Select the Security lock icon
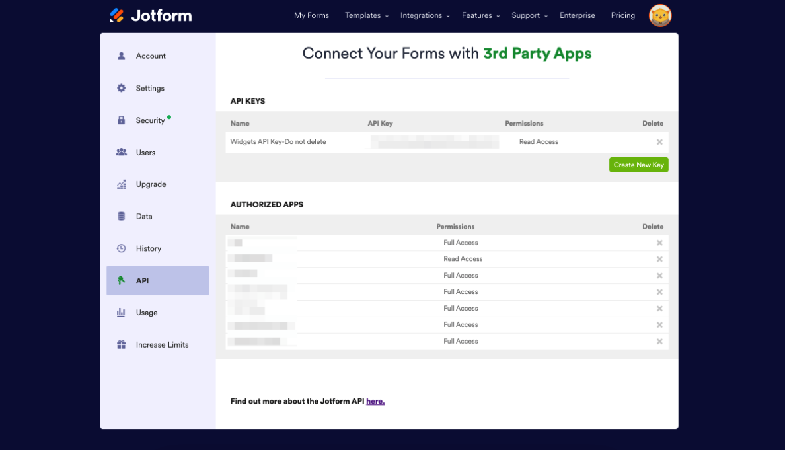The image size is (785, 452). pyautogui.click(x=121, y=120)
